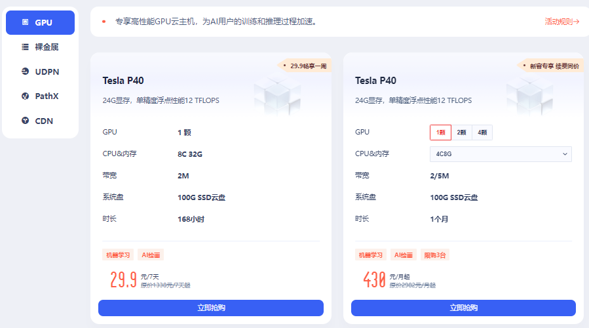Click AI绘画 tag in 430 card

(x=403, y=255)
